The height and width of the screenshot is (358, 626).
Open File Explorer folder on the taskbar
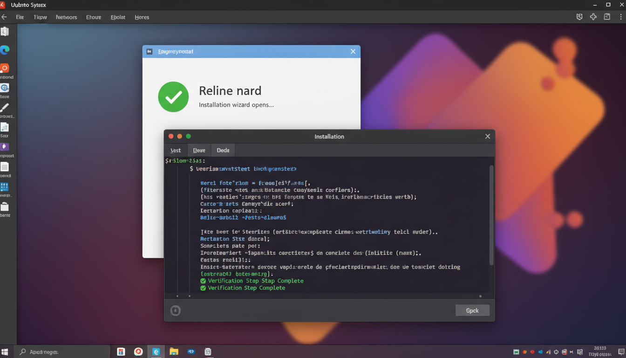174,352
